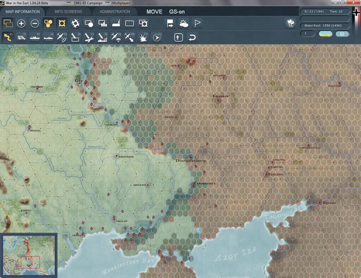Image resolution: width=361 pixels, height=278 pixels.
Task: Open the Administration tab
Action: pos(115,12)
